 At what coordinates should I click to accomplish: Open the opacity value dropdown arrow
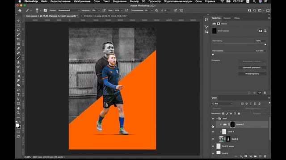click(x=99, y=11)
